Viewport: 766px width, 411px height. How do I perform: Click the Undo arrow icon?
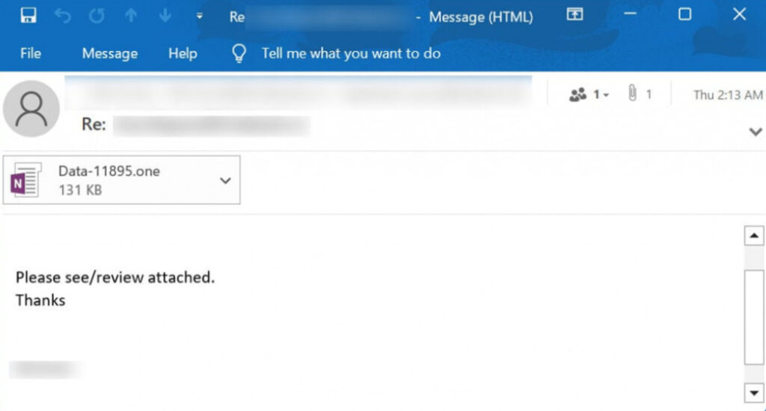[x=63, y=16]
